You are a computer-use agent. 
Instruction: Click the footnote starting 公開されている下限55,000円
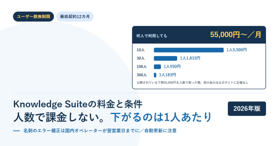[192, 82]
